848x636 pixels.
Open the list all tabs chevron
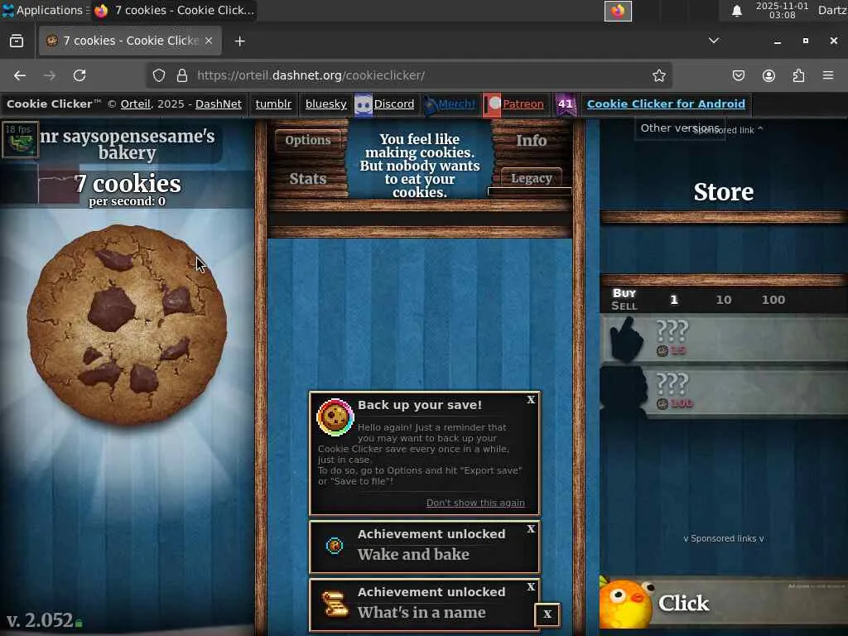(x=714, y=41)
